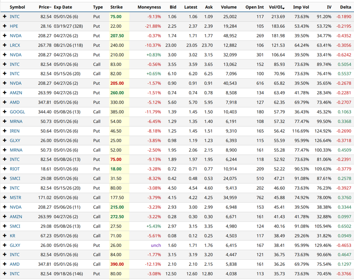The height and width of the screenshot is (280, 354).
Task: Open the HPE symbol link
Action: tap(14, 26)
